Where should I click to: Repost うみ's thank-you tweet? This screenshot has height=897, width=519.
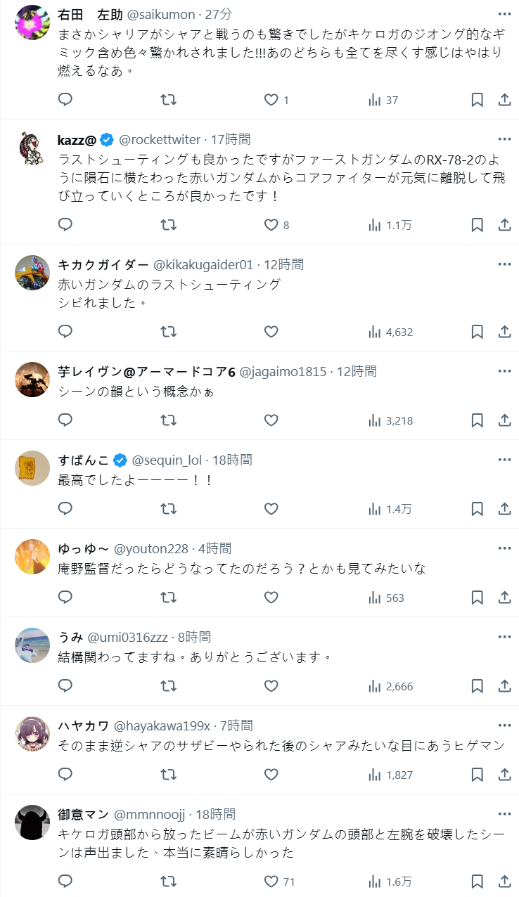tap(169, 686)
